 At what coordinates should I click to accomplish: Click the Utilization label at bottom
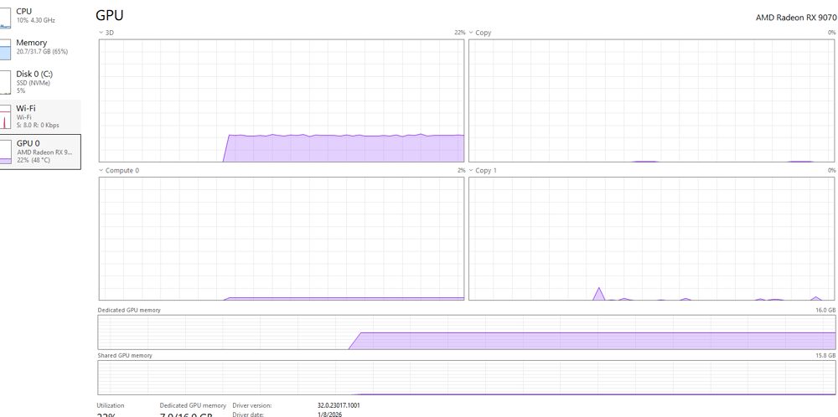pos(111,405)
